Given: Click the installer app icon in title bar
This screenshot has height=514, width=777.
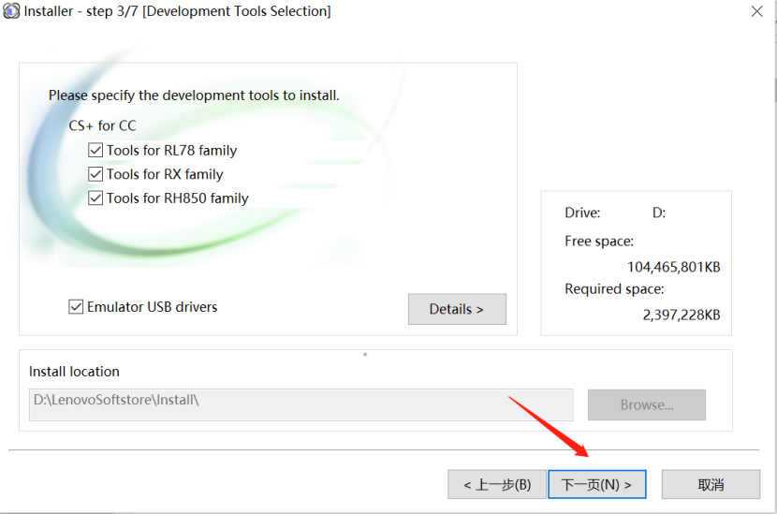Looking at the screenshot, I should click(x=11, y=11).
